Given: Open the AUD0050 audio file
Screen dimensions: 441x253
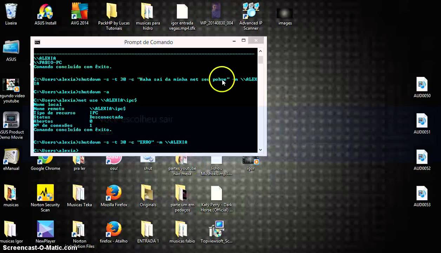Looking at the screenshot, I should 422,85.
